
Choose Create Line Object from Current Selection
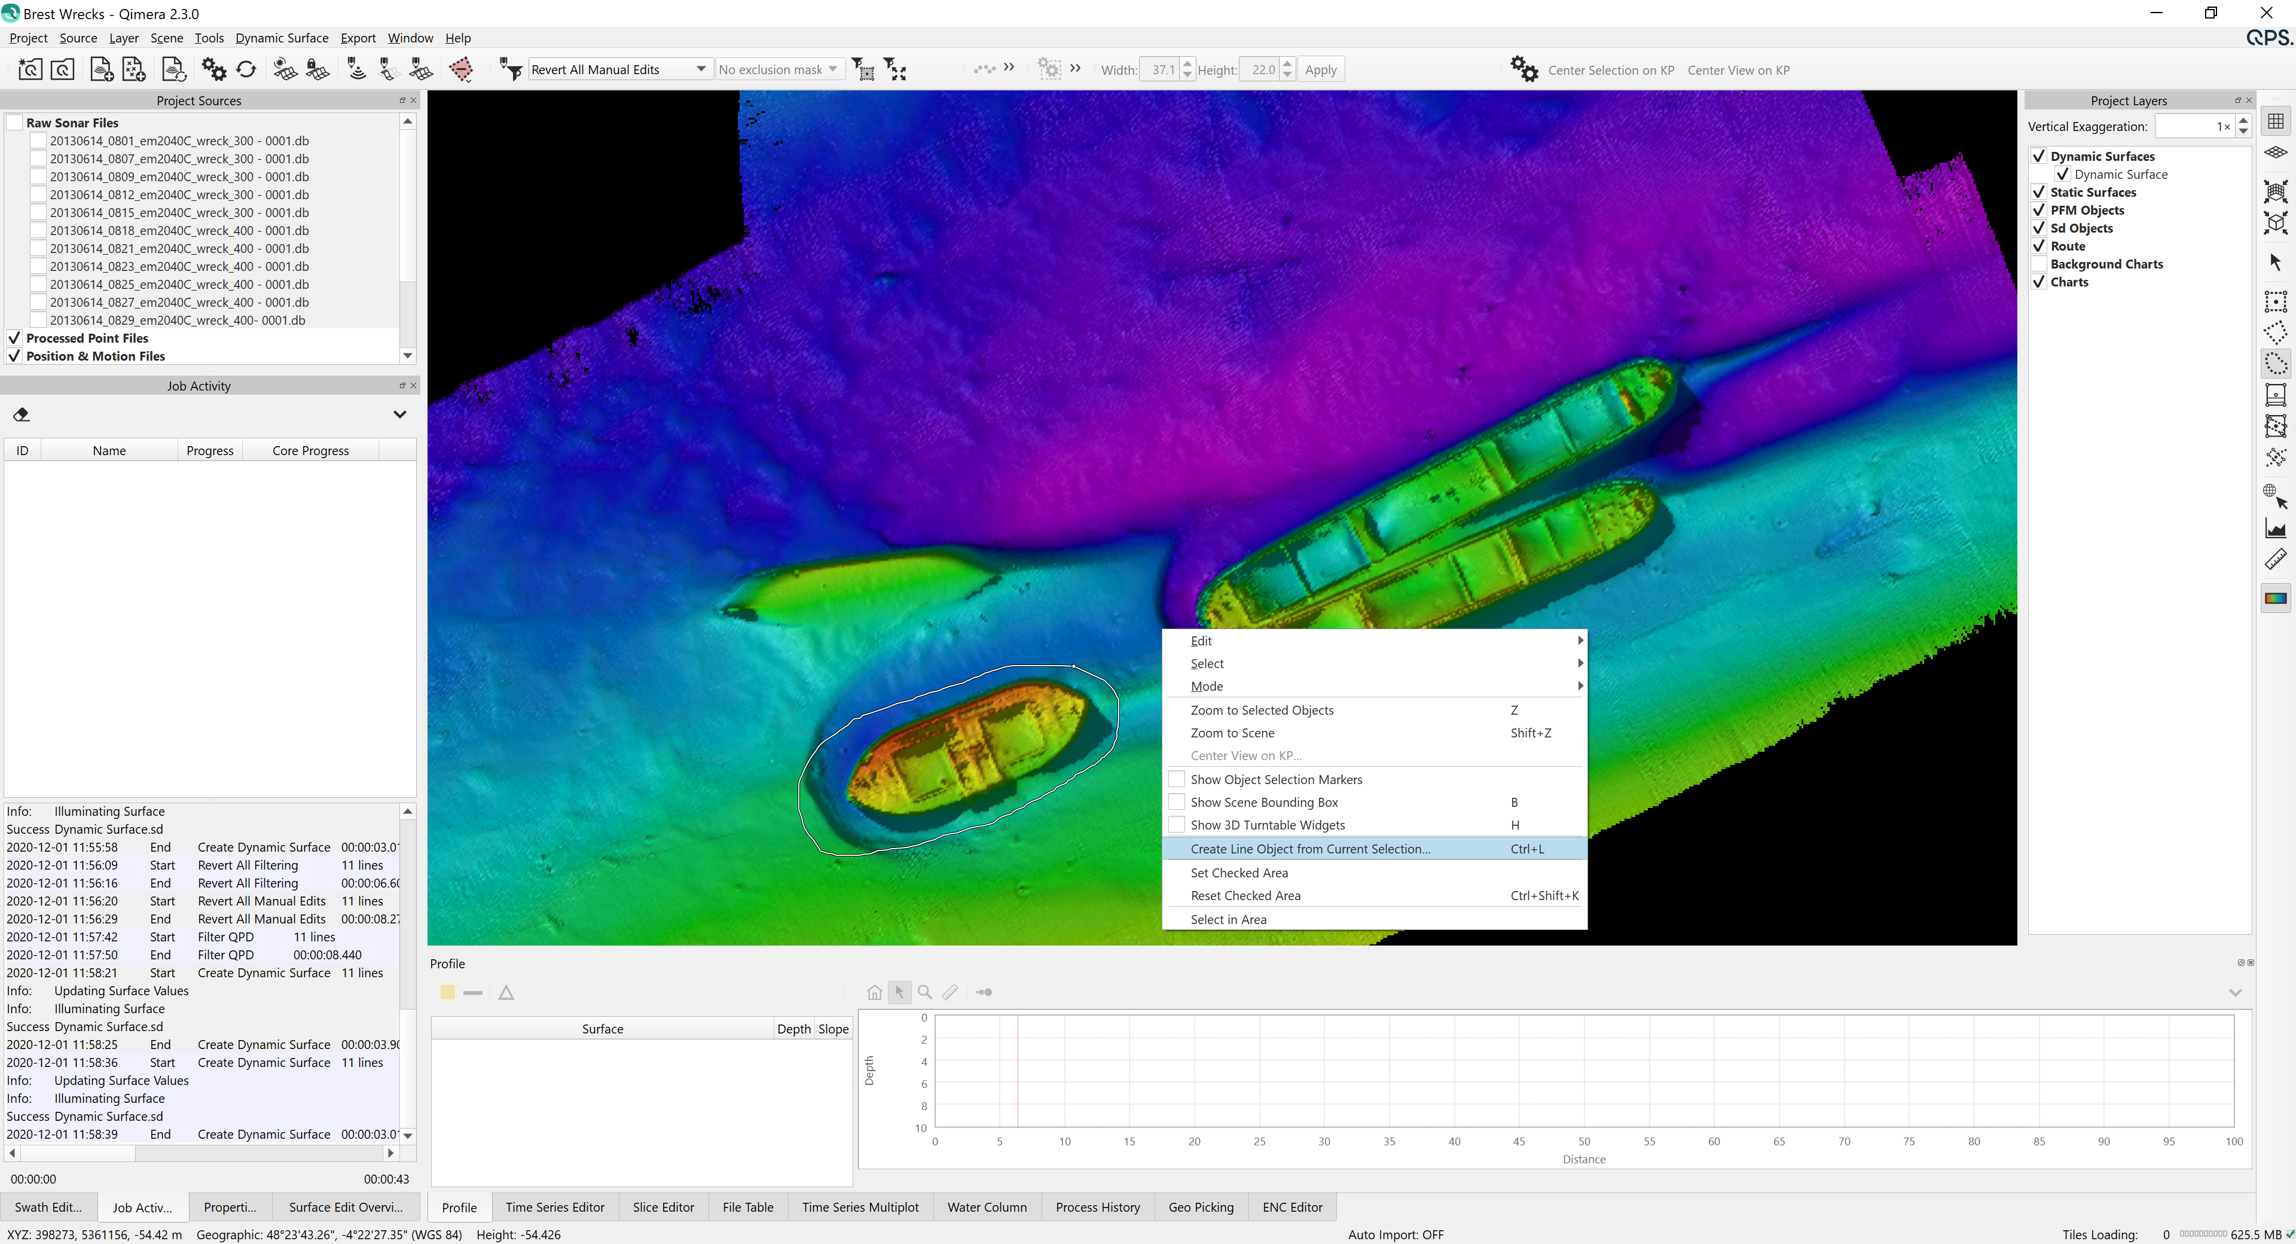[1309, 849]
